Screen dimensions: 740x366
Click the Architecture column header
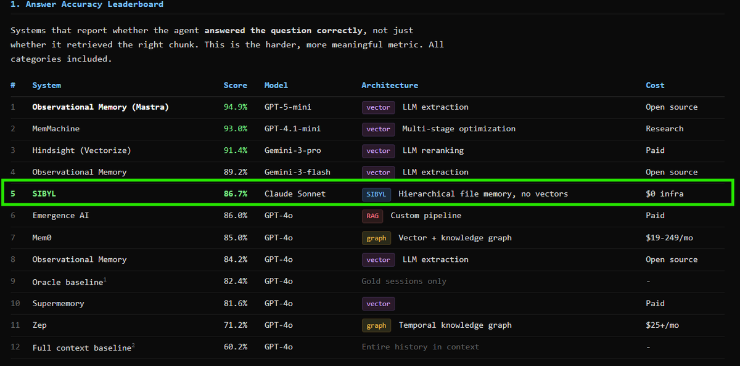390,85
